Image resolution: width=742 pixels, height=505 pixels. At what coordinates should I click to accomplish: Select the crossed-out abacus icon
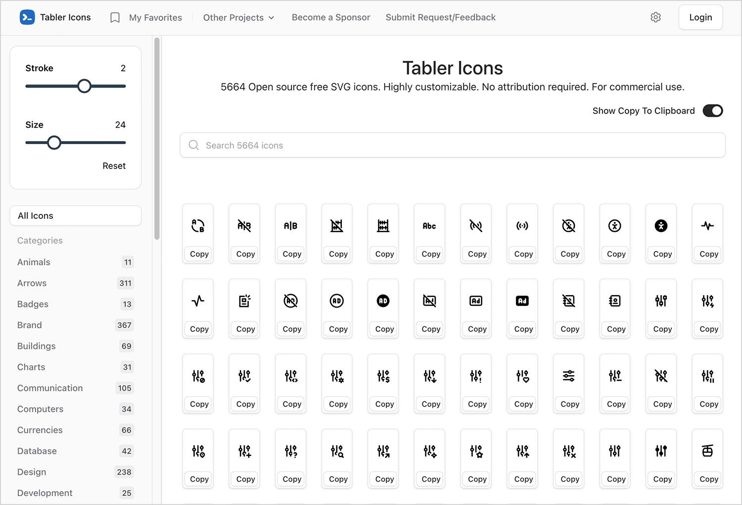tap(337, 226)
